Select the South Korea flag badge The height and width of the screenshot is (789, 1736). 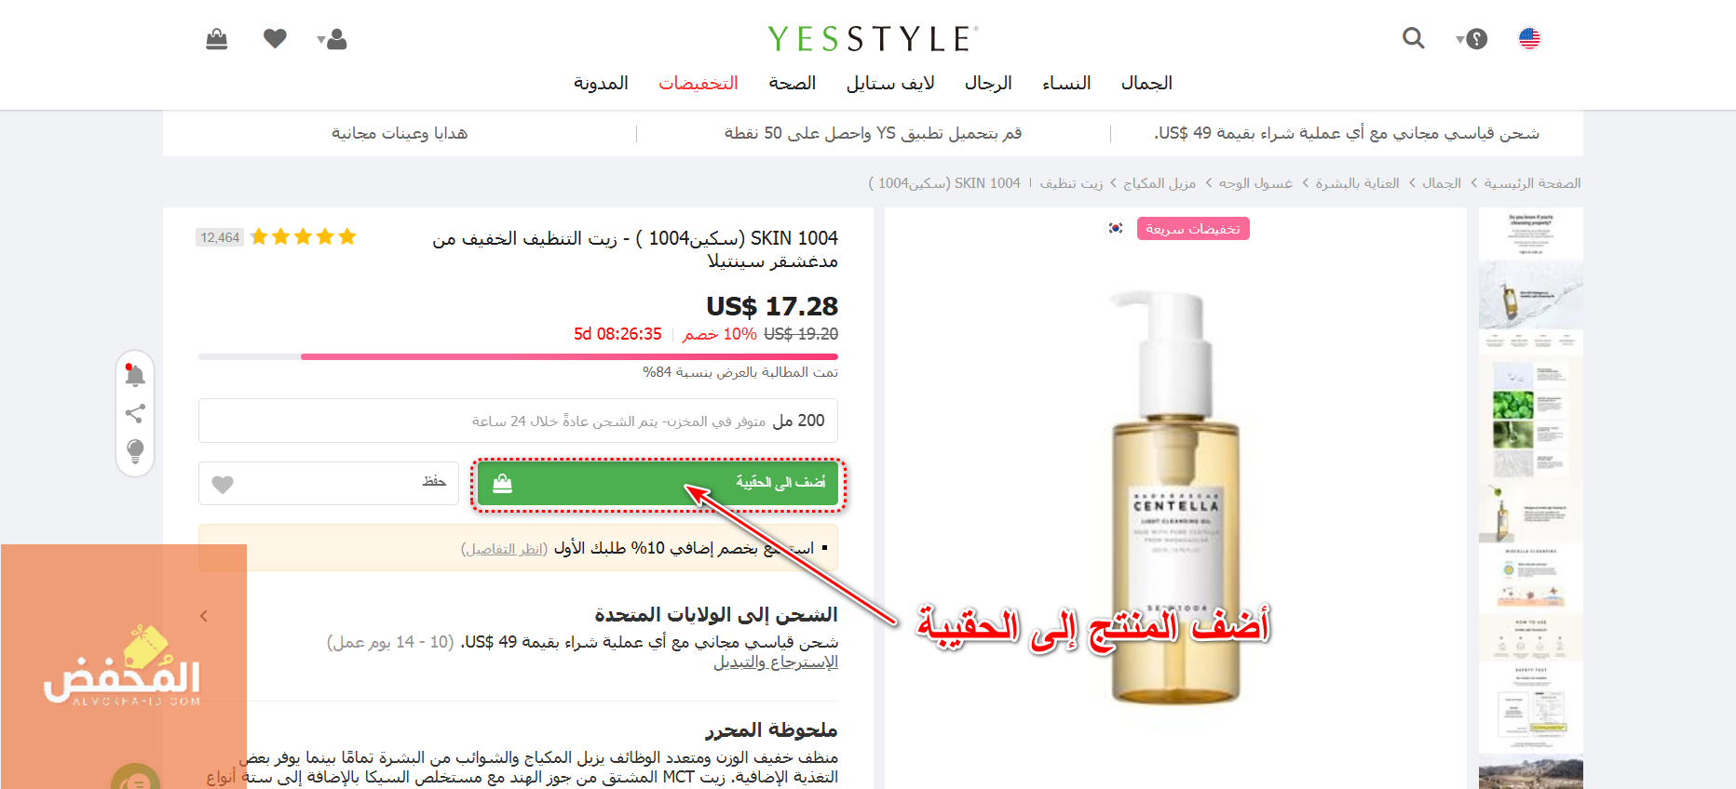tap(1116, 228)
